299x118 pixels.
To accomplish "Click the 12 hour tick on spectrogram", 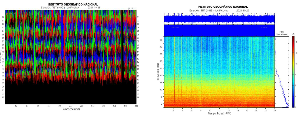I will click(x=219, y=110).
